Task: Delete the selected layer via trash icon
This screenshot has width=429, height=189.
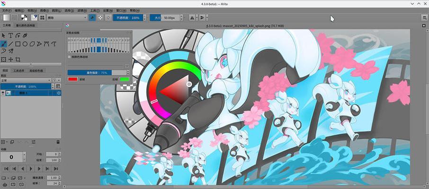Action: 58,142
